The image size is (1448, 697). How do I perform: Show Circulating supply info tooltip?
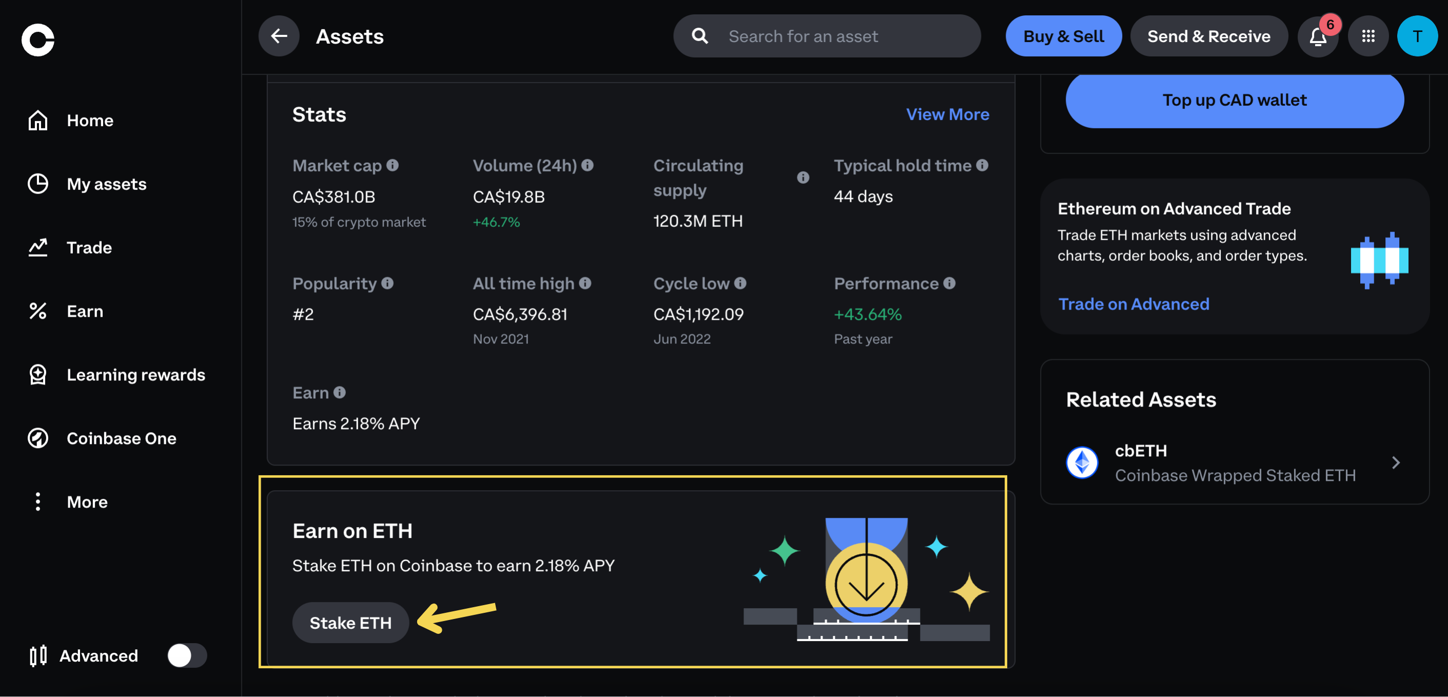[803, 178]
